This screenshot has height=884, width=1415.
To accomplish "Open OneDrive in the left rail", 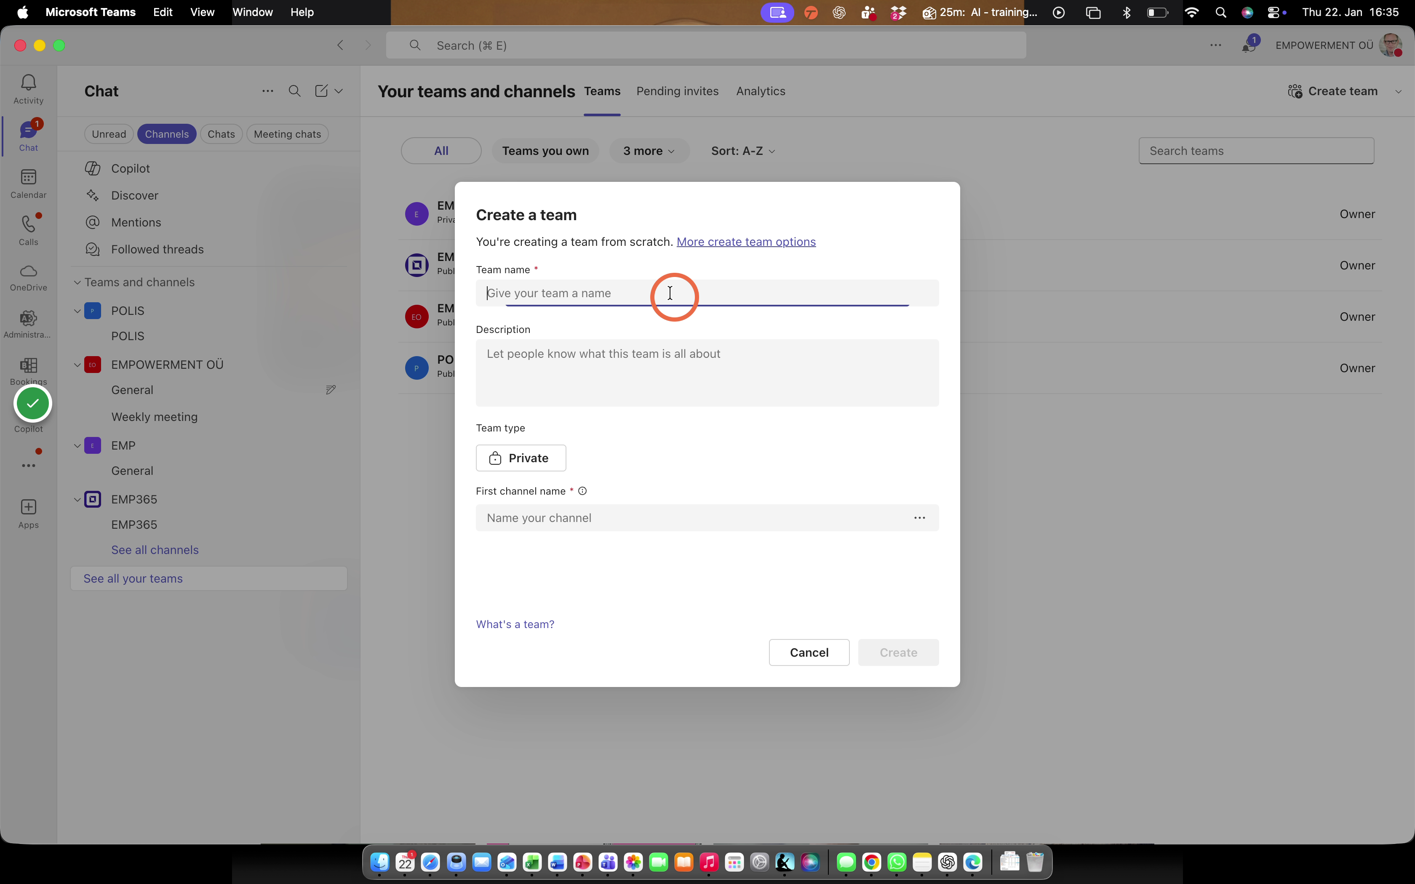I will (x=28, y=278).
